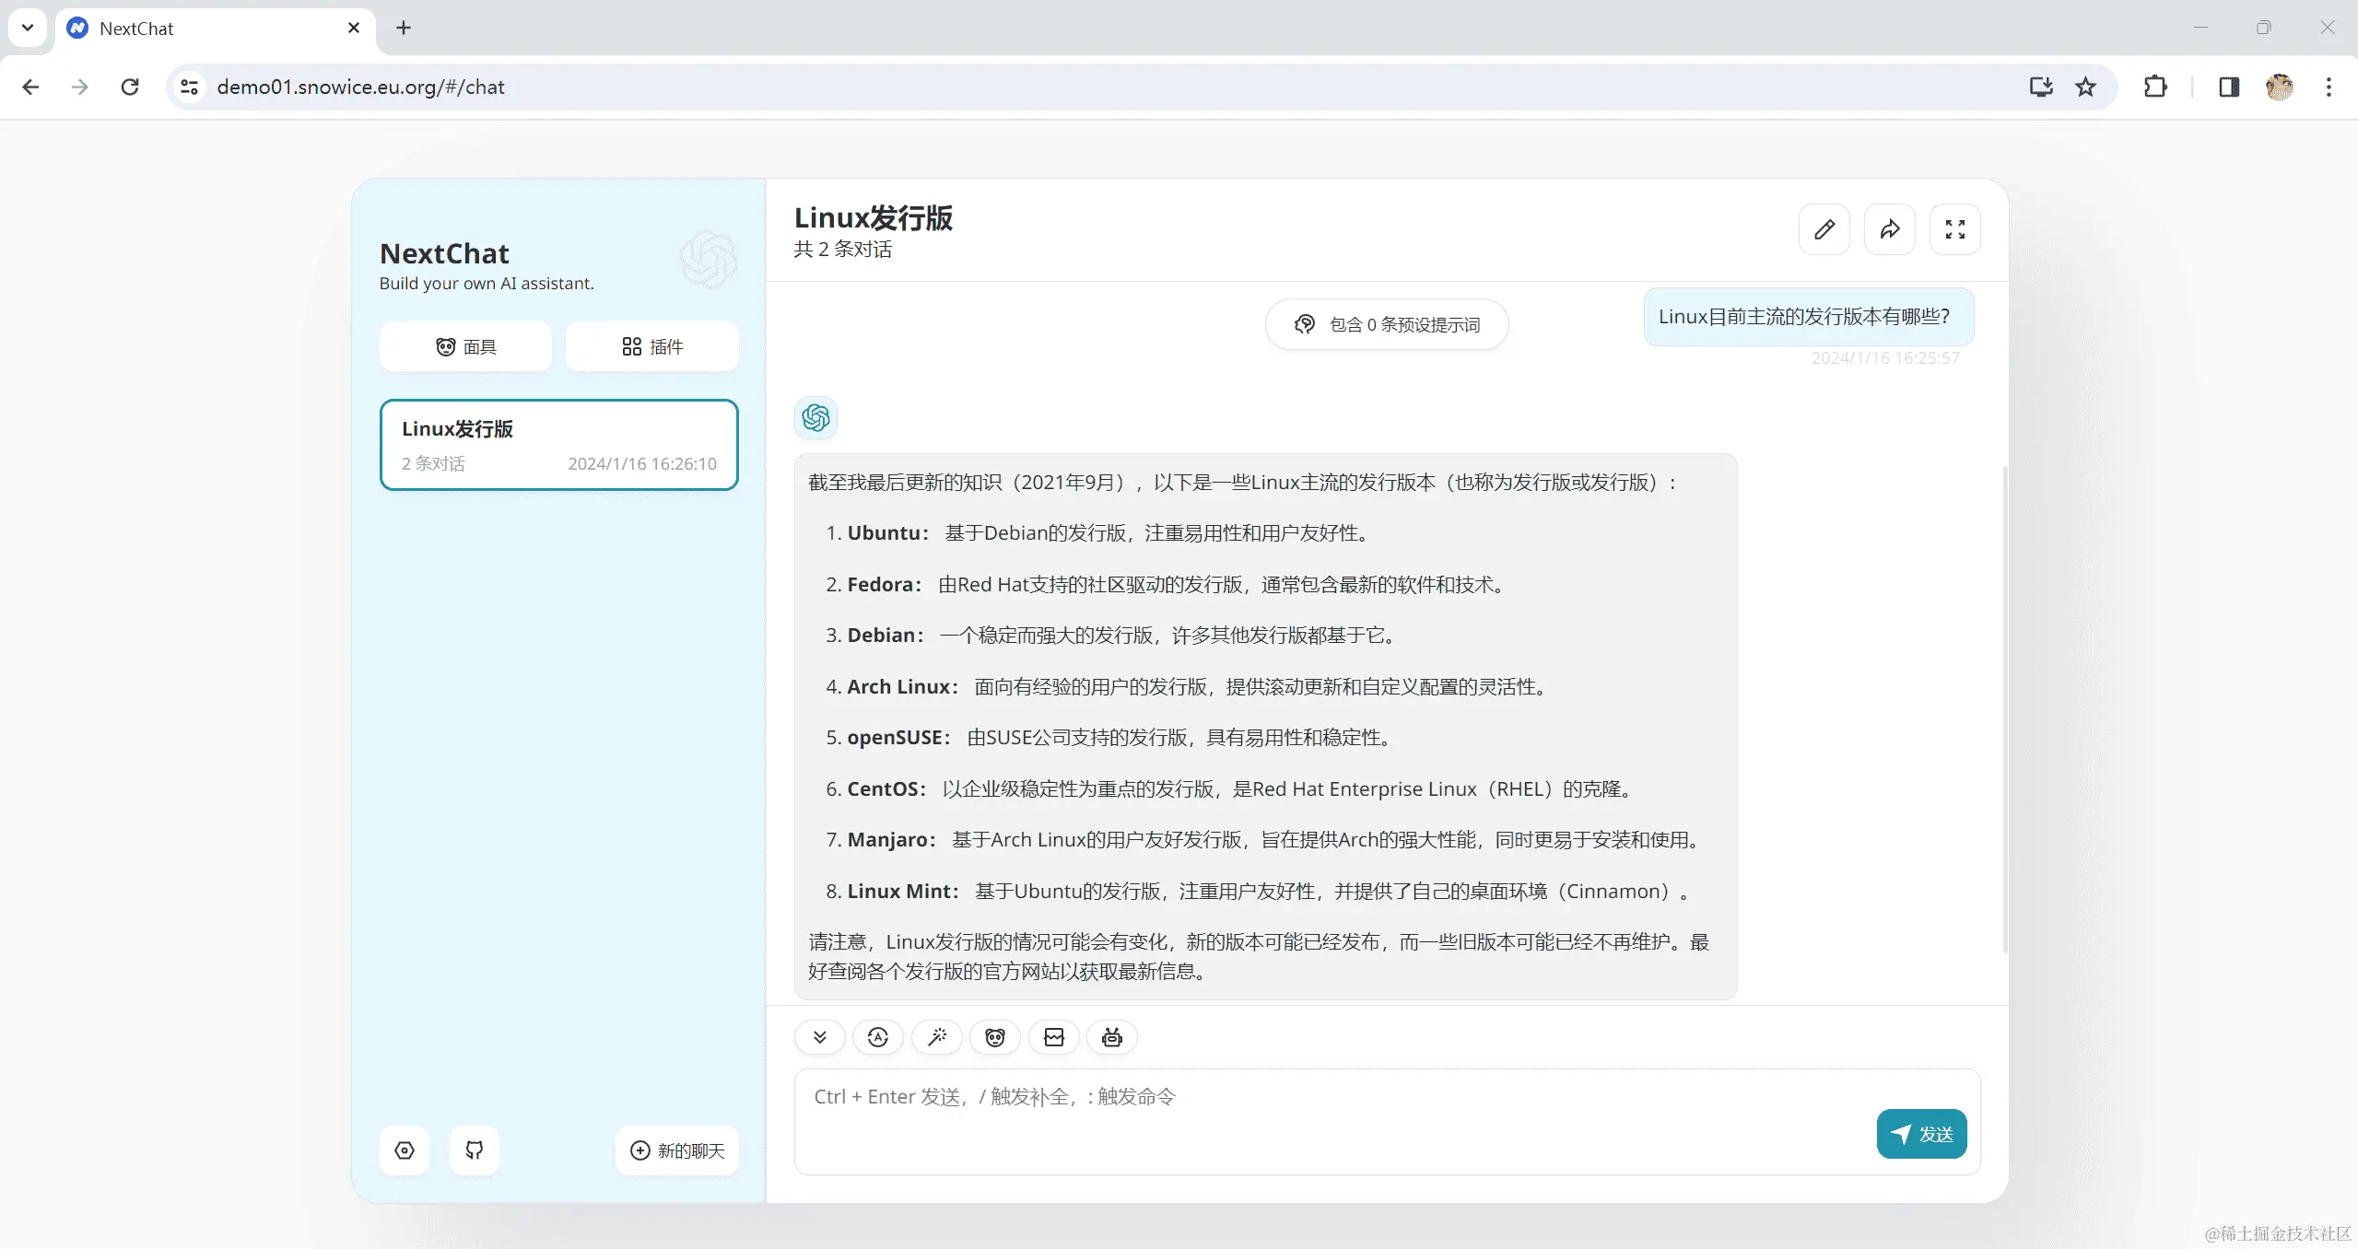
Task: Open settings gear icon in sidebar
Action: [405, 1150]
